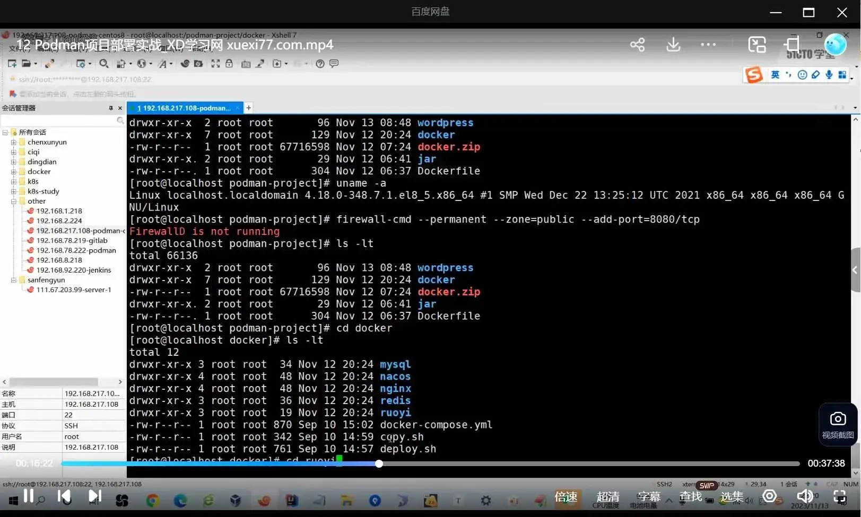Screen dimensions: 861x517
Task: Expand the right side panel arrow
Action: click(855, 270)
